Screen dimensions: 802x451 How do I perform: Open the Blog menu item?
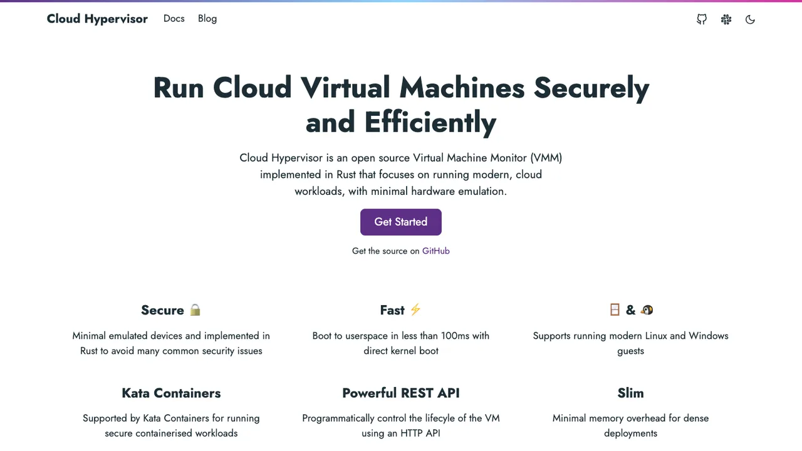207,19
